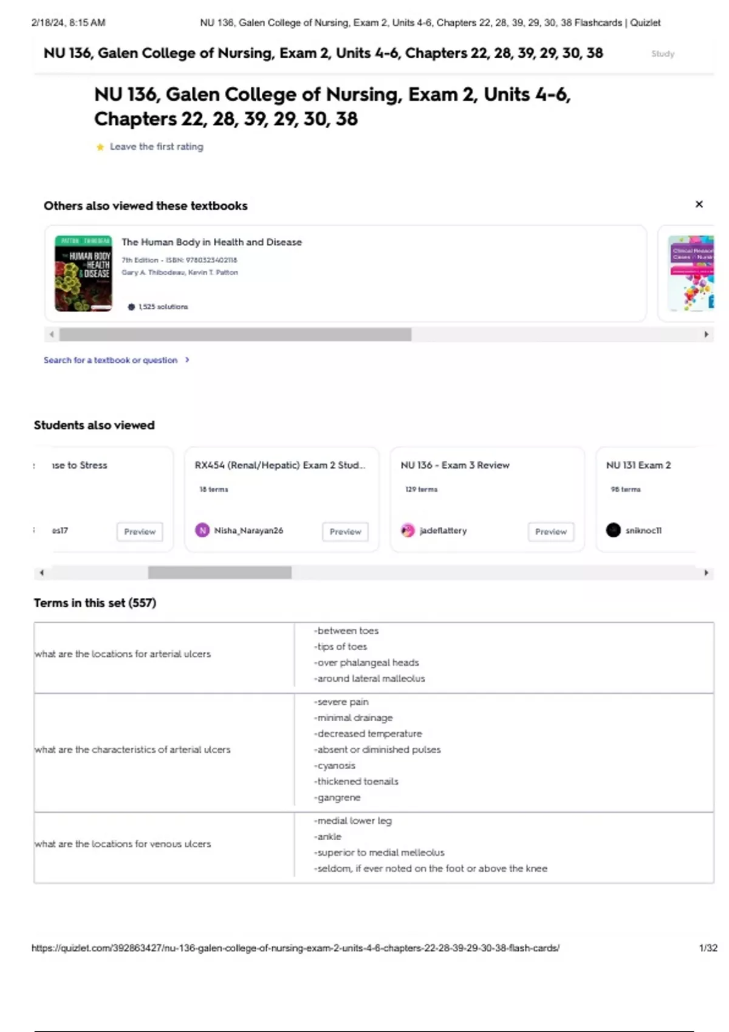Open the Study menu item
This screenshot has width=729, height=1032.
(x=662, y=53)
